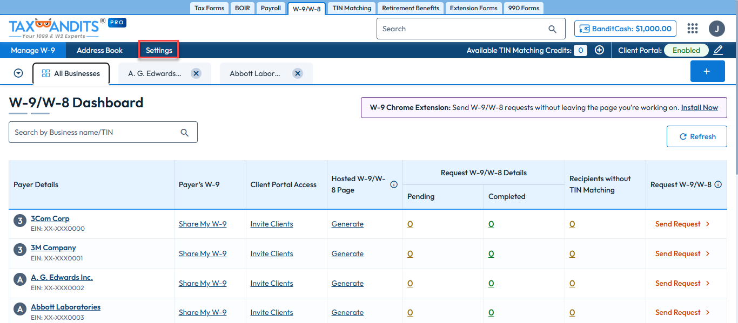Click the BanditCash wallet balance
Image resolution: width=738 pixels, height=323 pixels.
(x=626, y=29)
